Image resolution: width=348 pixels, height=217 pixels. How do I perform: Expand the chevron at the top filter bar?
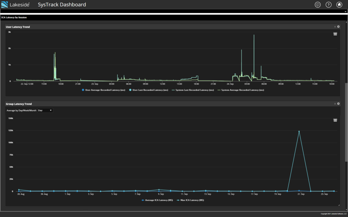pos(345,12)
